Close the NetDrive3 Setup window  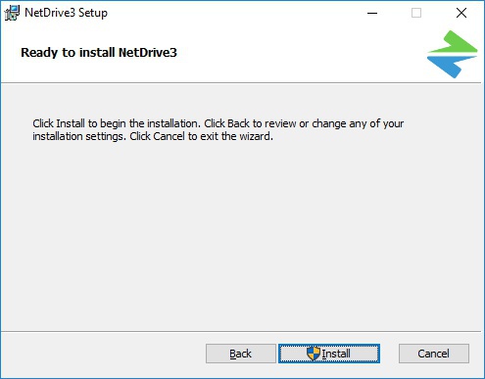461,13
